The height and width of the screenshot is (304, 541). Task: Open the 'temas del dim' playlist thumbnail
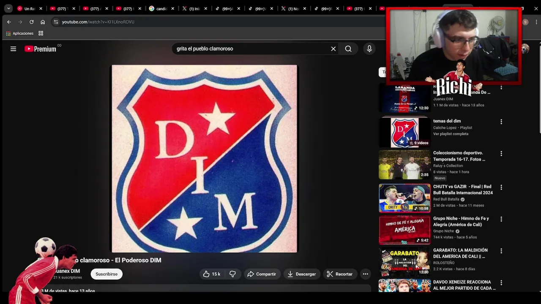click(x=404, y=132)
